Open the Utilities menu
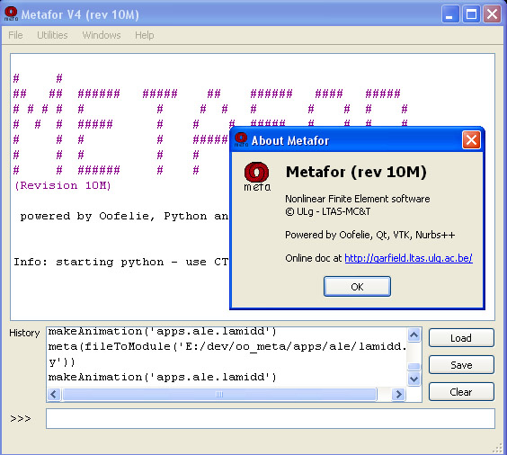507x455 pixels. (x=52, y=35)
